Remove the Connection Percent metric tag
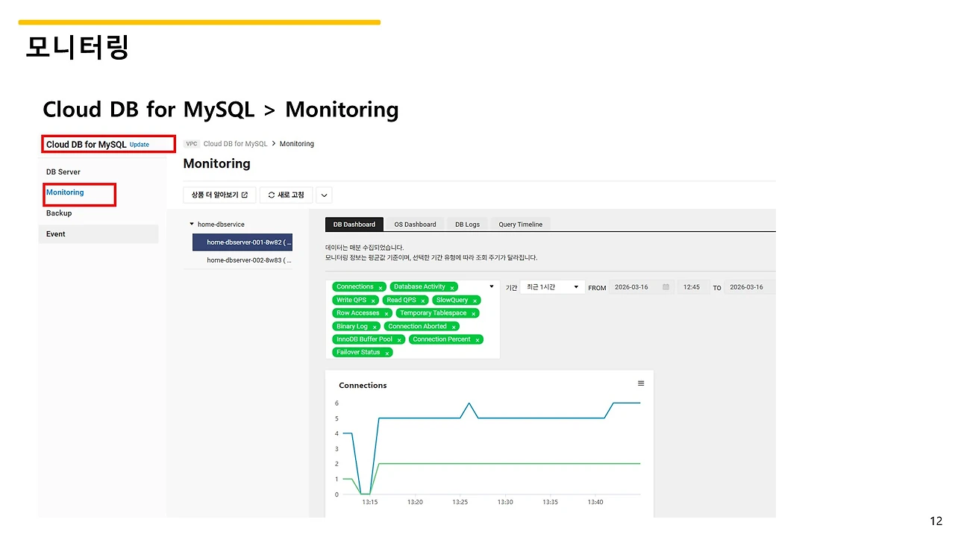This screenshot has height=537, width=955. click(477, 340)
